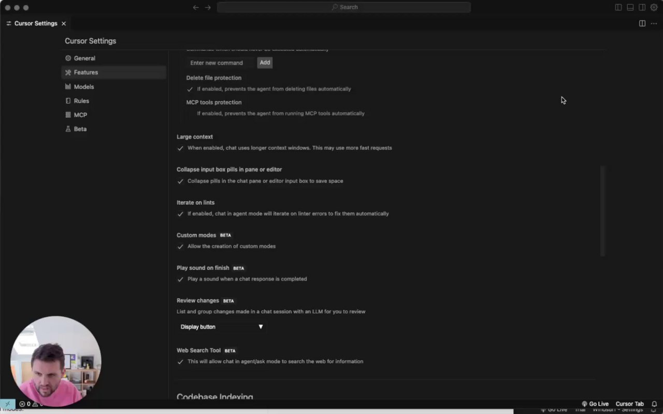Go back using the navigation arrow
The image size is (663, 414).
(196, 7)
